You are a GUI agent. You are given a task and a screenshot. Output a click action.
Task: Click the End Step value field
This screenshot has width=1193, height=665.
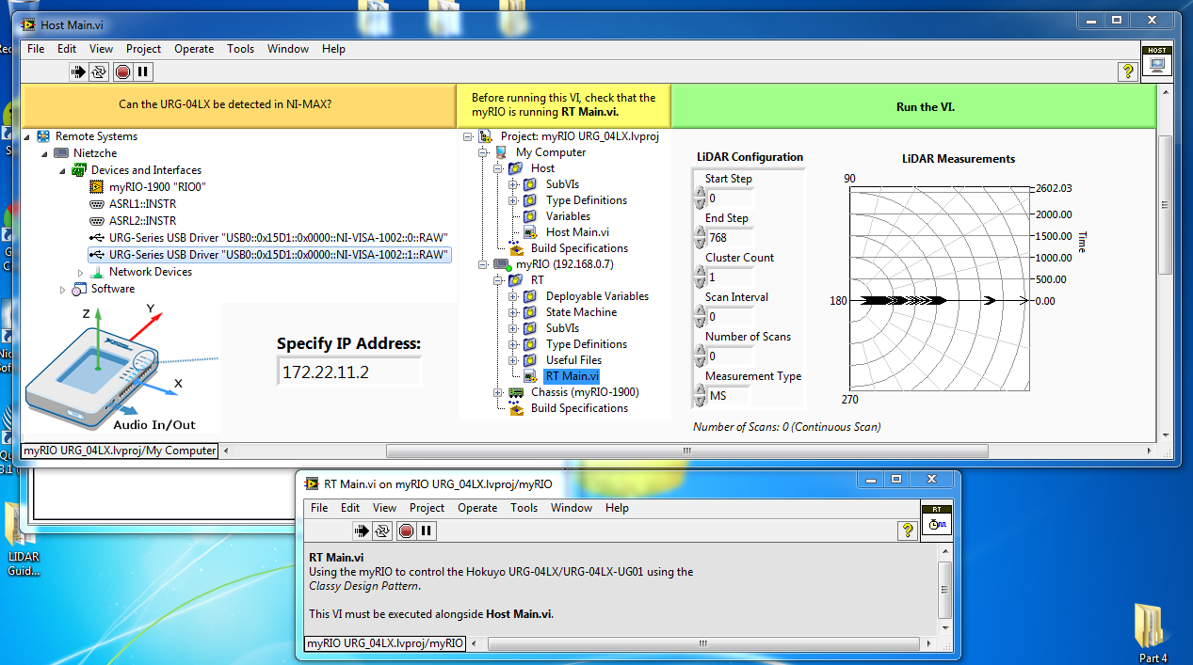(x=731, y=238)
